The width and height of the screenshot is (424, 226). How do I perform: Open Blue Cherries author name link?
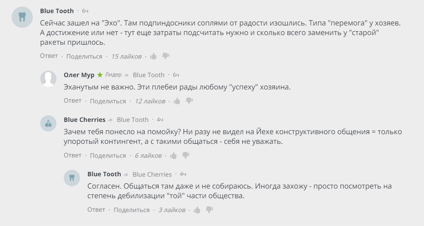point(84,120)
